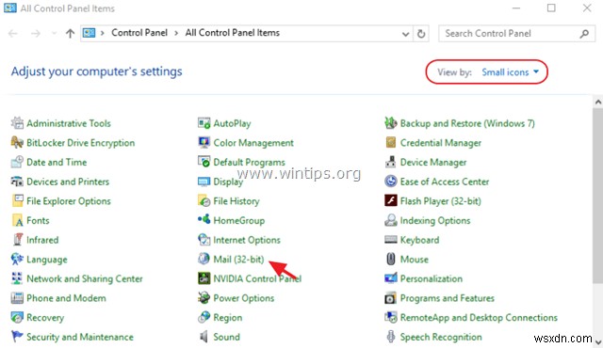Click the scrollbar down arrow
Screen dimensions: 603x348
click(598, 341)
